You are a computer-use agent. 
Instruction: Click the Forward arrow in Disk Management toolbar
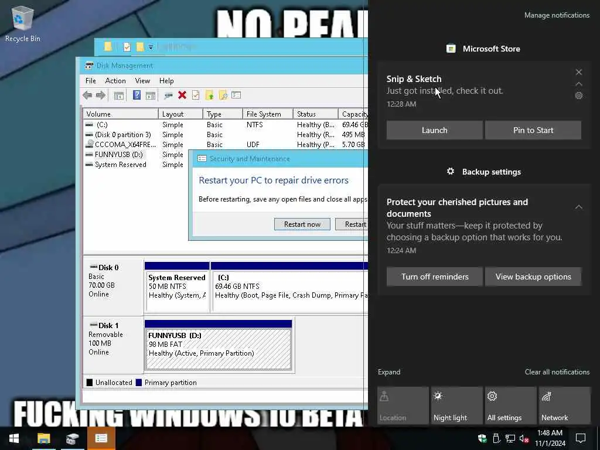pos(101,96)
